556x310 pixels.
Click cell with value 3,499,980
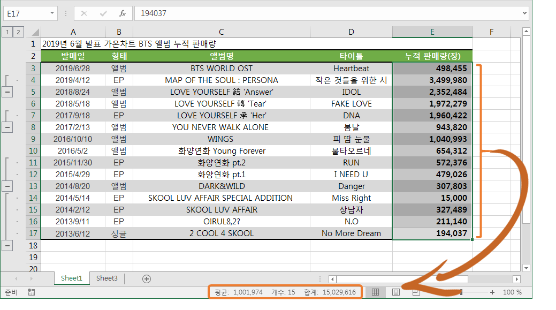[432, 80]
